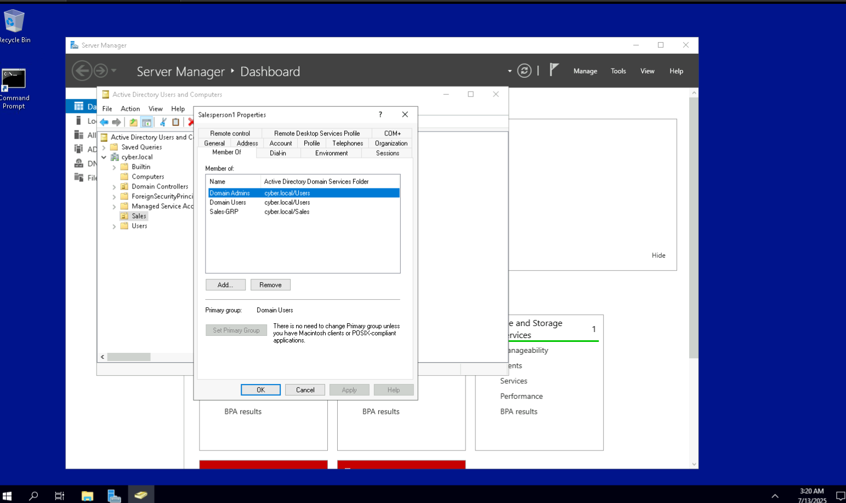Viewport: 846px width, 503px height.
Task: Open the Organization tab
Action: 391,144
